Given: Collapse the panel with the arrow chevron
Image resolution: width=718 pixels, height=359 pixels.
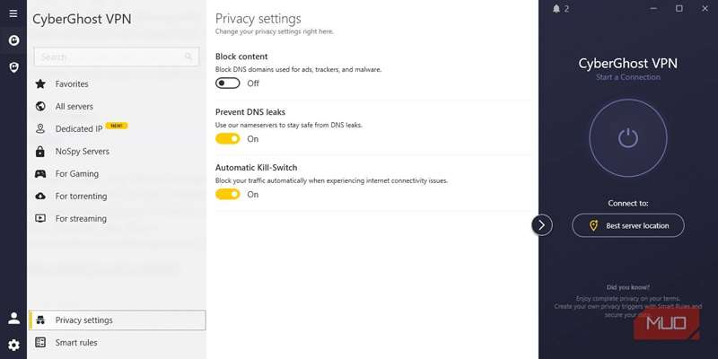Looking at the screenshot, I should click(x=542, y=224).
